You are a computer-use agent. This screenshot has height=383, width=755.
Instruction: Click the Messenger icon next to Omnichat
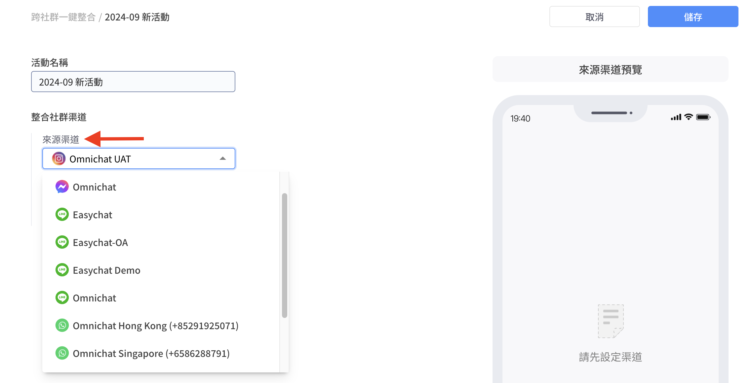(x=62, y=187)
